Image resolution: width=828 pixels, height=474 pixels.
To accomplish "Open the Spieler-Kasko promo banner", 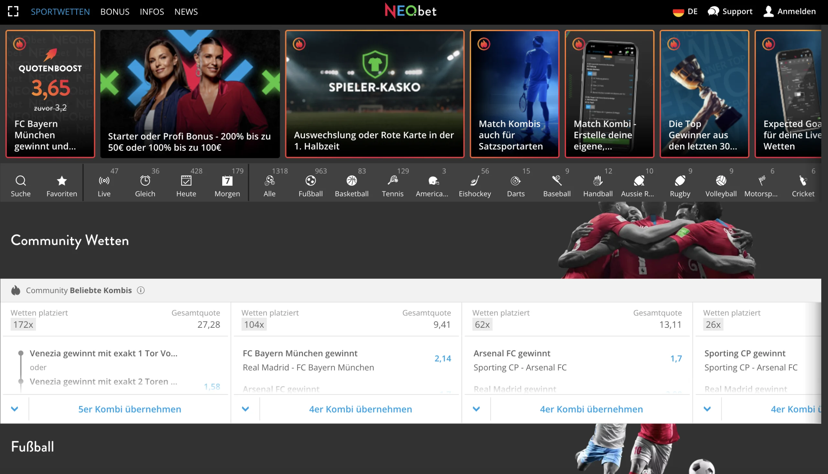I will 375,94.
